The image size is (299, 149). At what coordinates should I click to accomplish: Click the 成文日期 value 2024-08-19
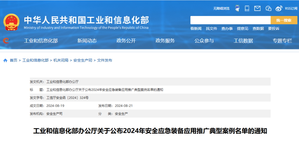pyautogui.click(x=55, y=106)
